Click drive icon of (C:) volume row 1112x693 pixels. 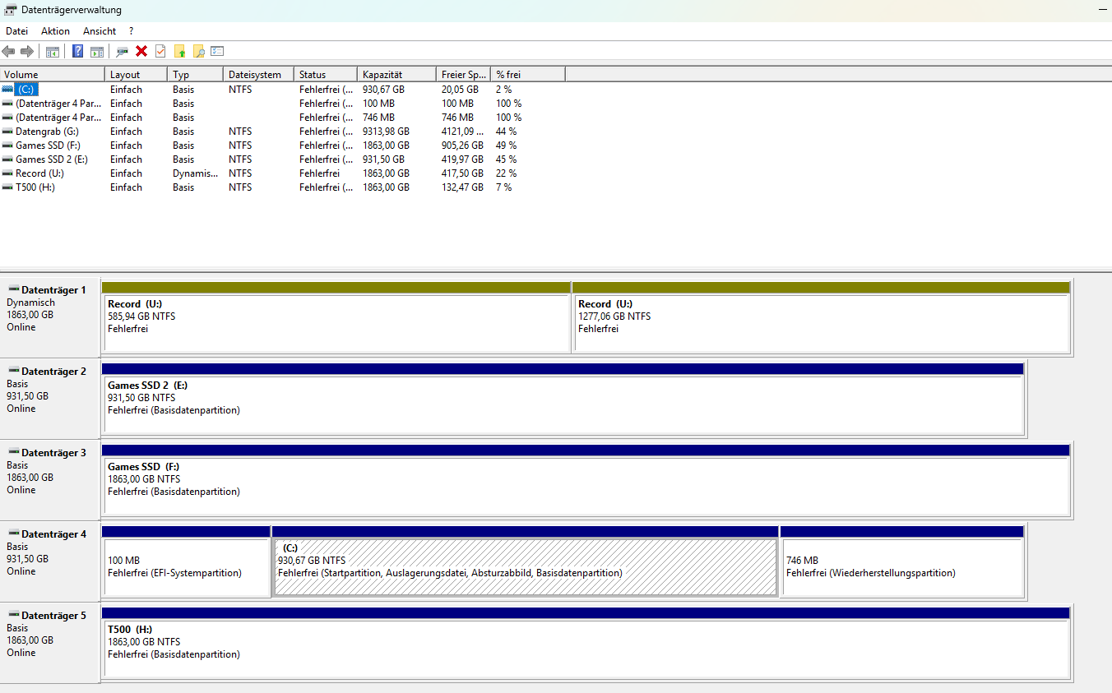[7, 89]
